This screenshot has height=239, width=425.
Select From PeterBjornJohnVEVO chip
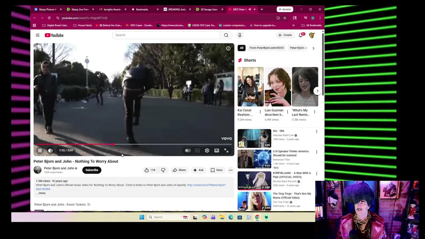(x=267, y=48)
